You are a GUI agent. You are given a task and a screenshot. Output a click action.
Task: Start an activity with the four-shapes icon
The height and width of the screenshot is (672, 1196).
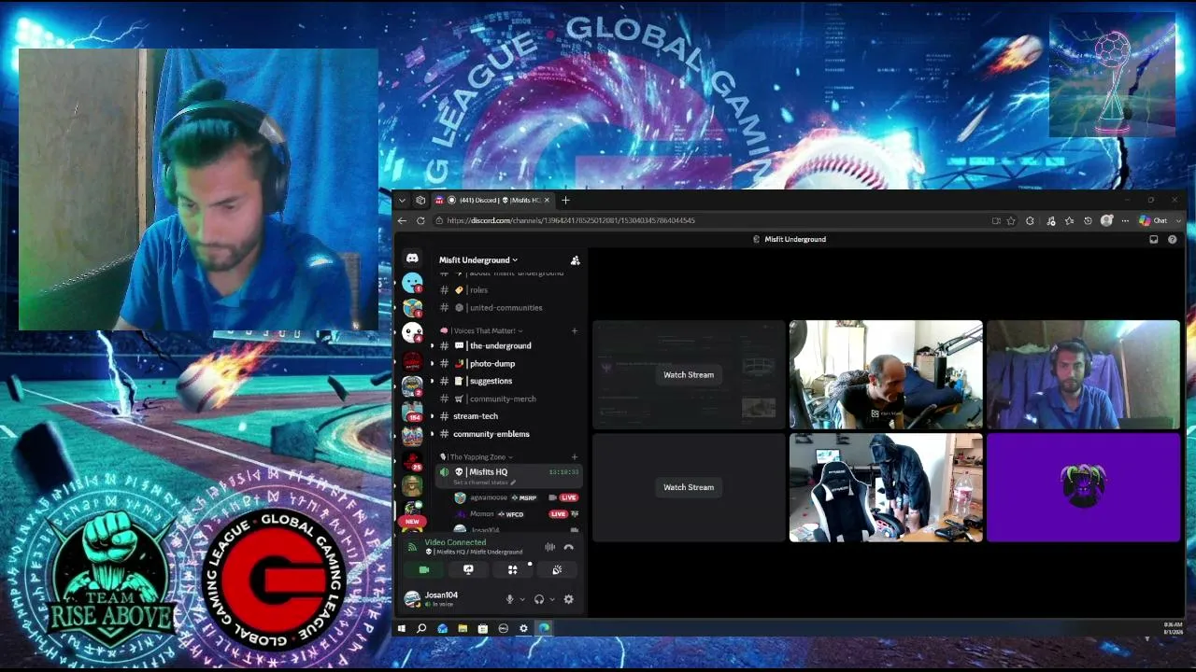(x=512, y=569)
